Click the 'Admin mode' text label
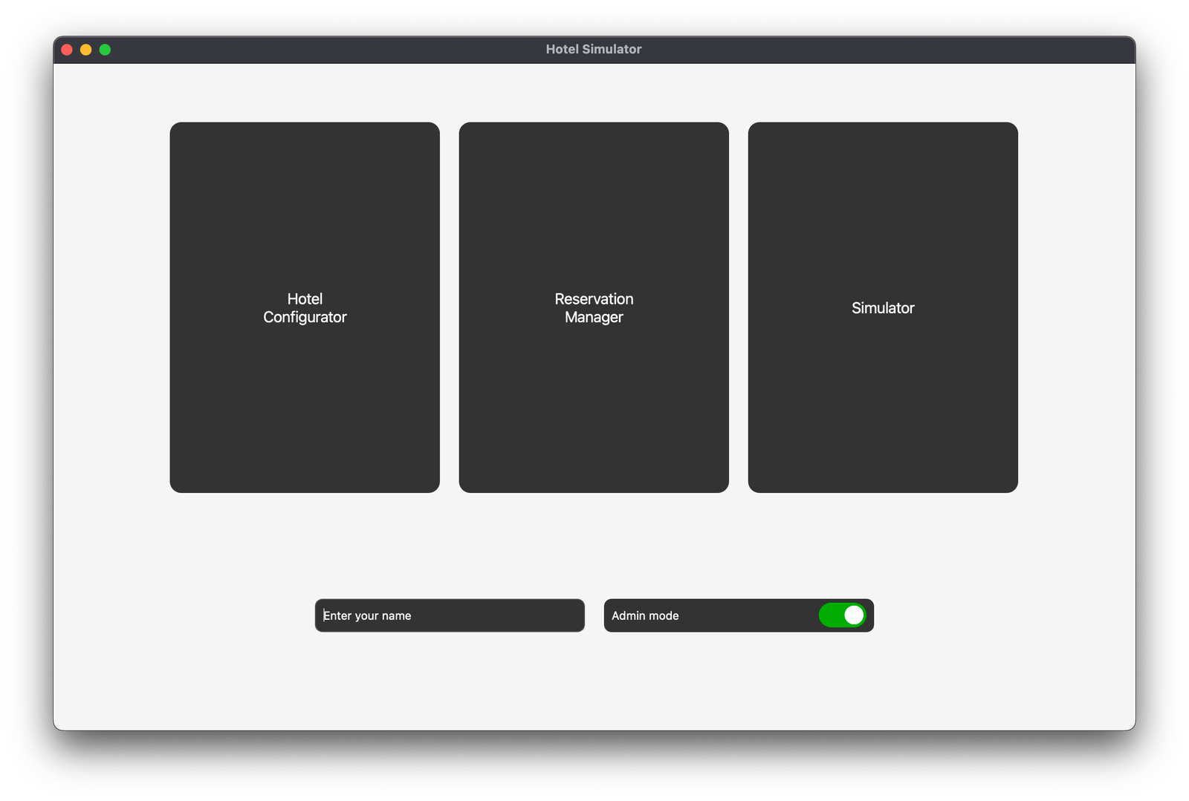Image resolution: width=1189 pixels, height=801 pixels. pos(645,615)
